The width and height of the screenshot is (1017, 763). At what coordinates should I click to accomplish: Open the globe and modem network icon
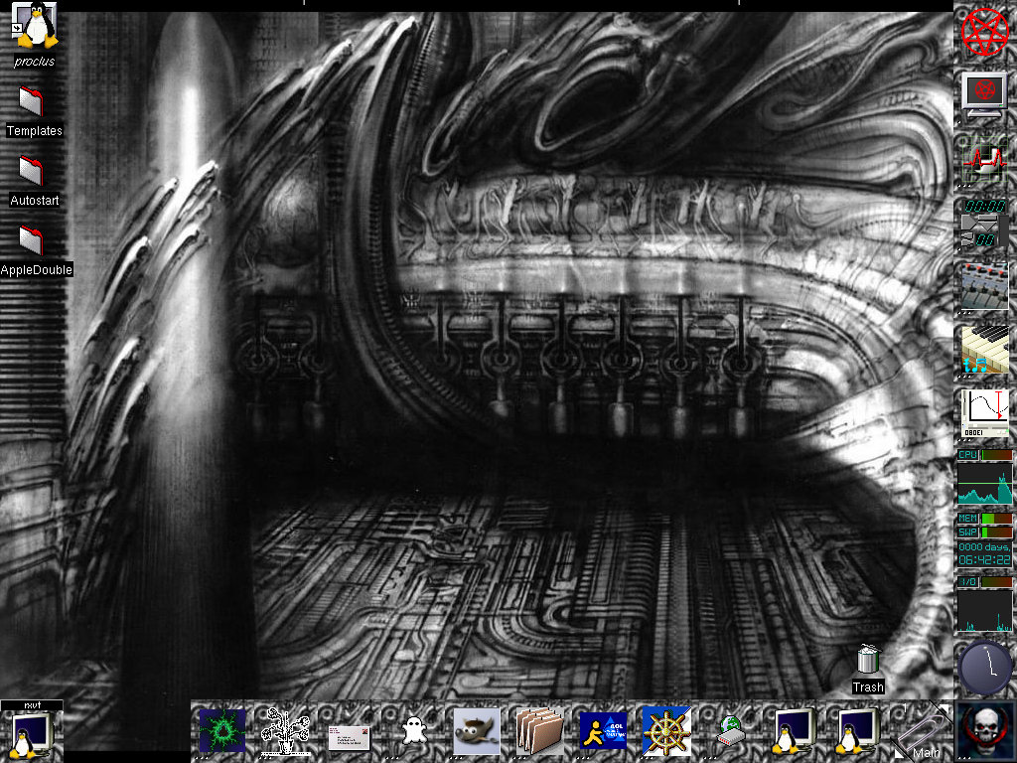point(730,731)
